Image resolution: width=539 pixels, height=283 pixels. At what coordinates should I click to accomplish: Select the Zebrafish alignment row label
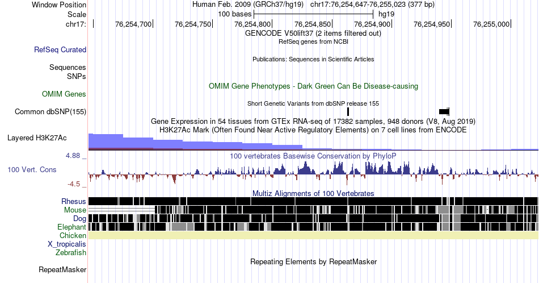[71, 253]
